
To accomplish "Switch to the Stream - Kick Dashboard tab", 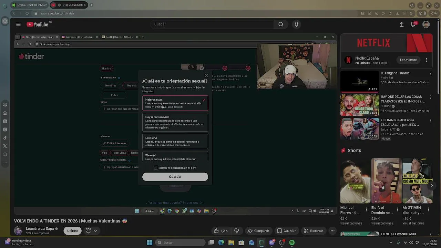I will (30, 5).
